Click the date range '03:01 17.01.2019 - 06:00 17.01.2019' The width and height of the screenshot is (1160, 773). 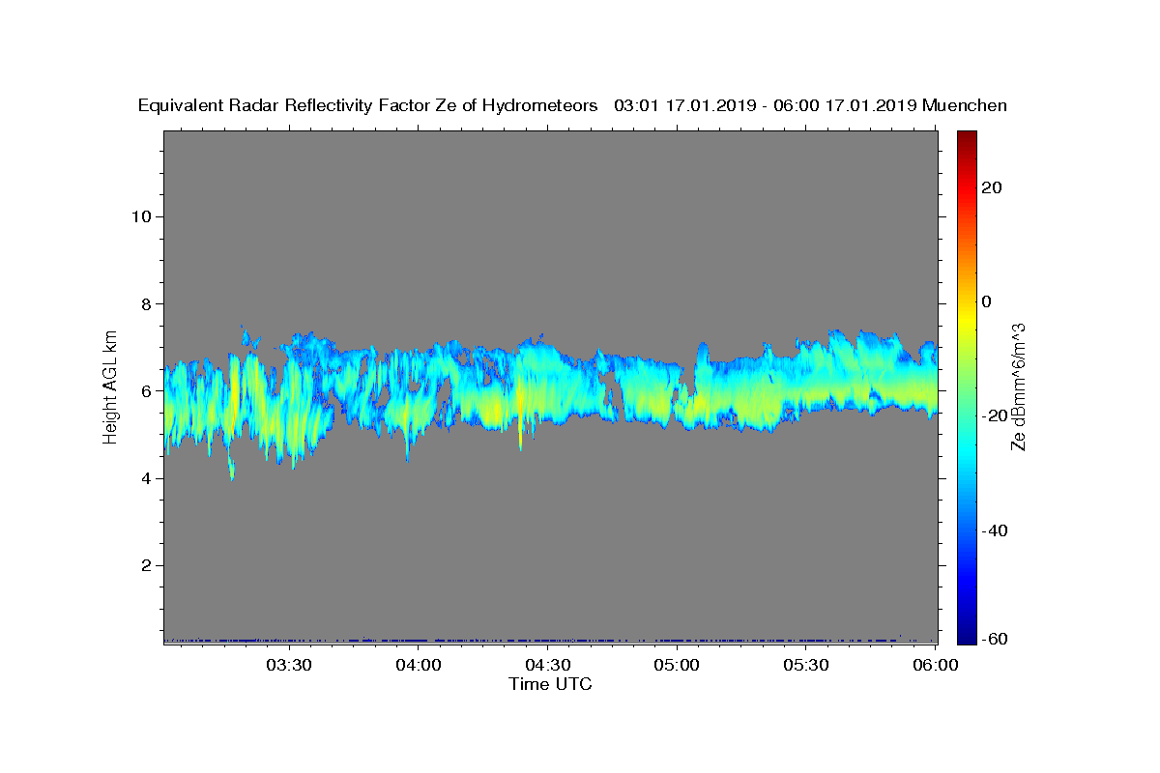click(x=766, y=106)
